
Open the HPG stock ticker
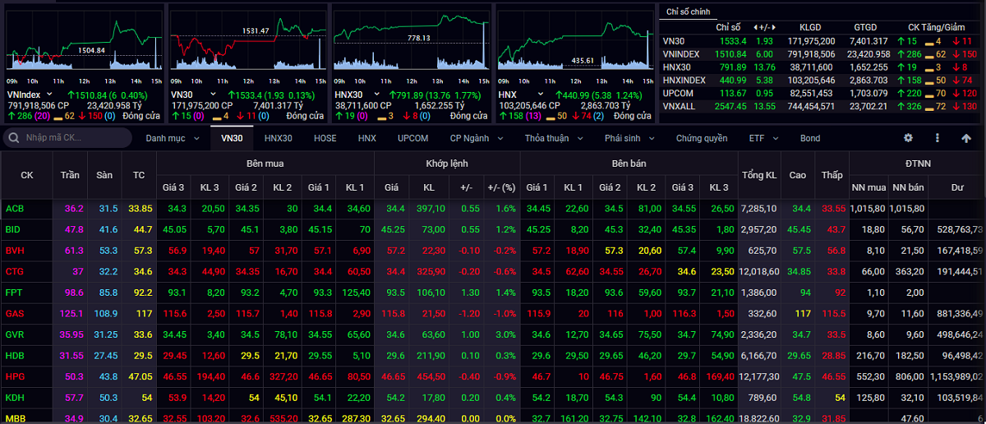(15, 376)
